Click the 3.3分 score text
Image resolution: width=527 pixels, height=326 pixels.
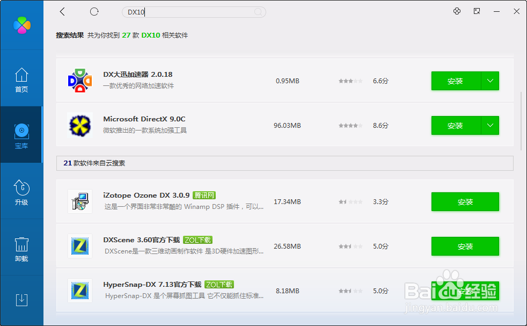click(x=380, y=202)
